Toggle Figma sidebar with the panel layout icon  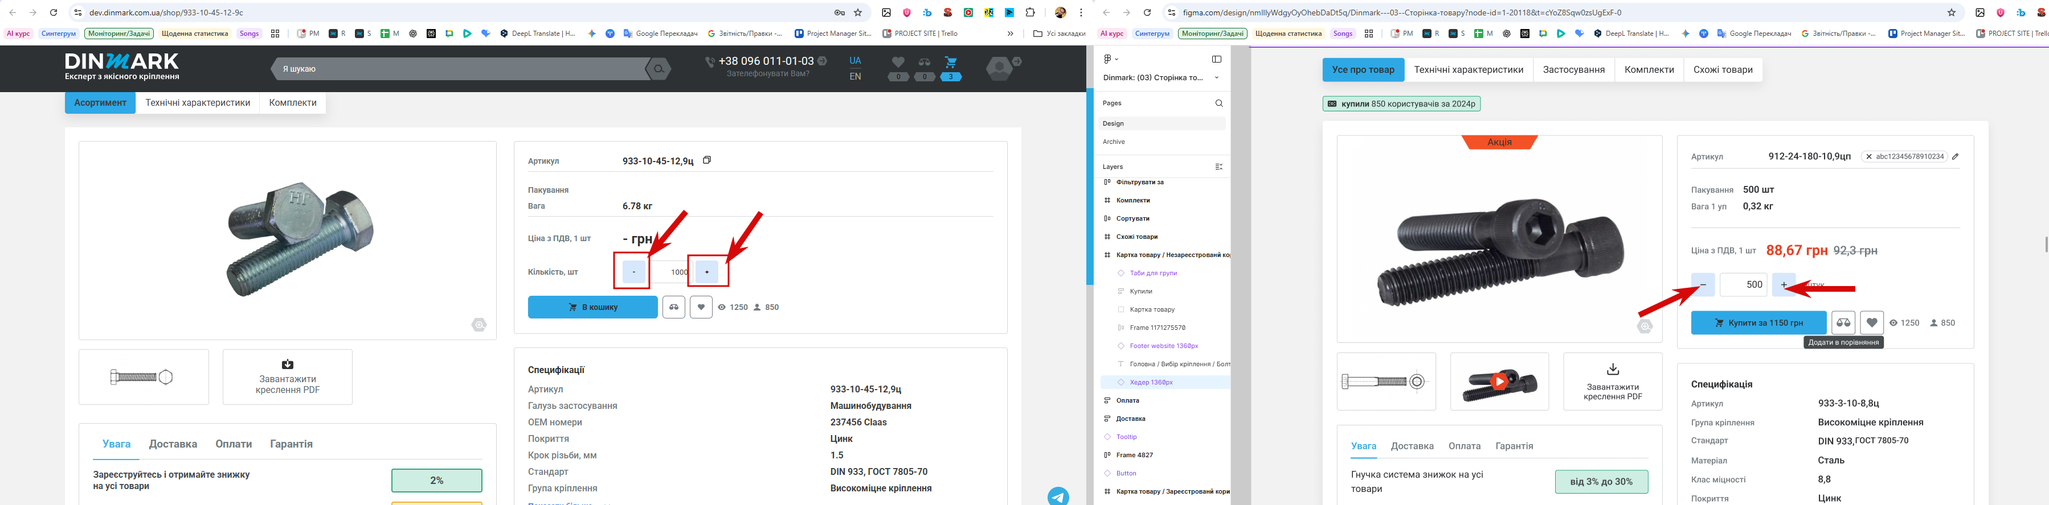click(1216, 59)
